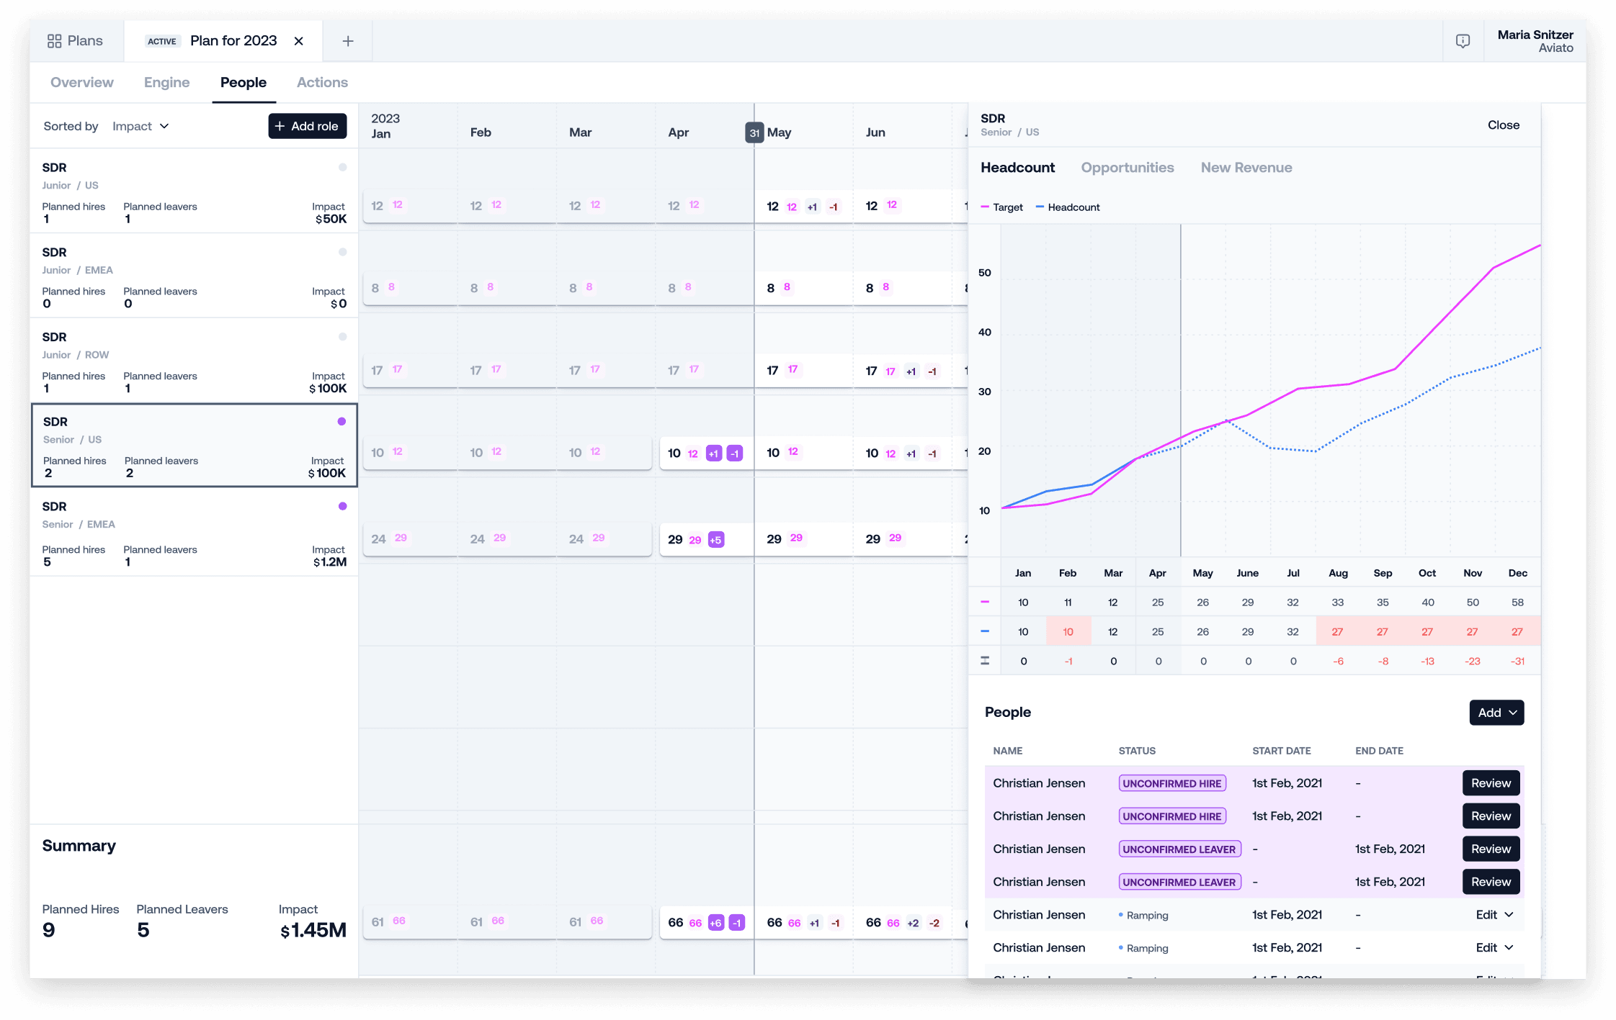1616x1020 pixels.
Task: Toggle the purple dot on SDR Senior EMEA
Action: [342, 506]
